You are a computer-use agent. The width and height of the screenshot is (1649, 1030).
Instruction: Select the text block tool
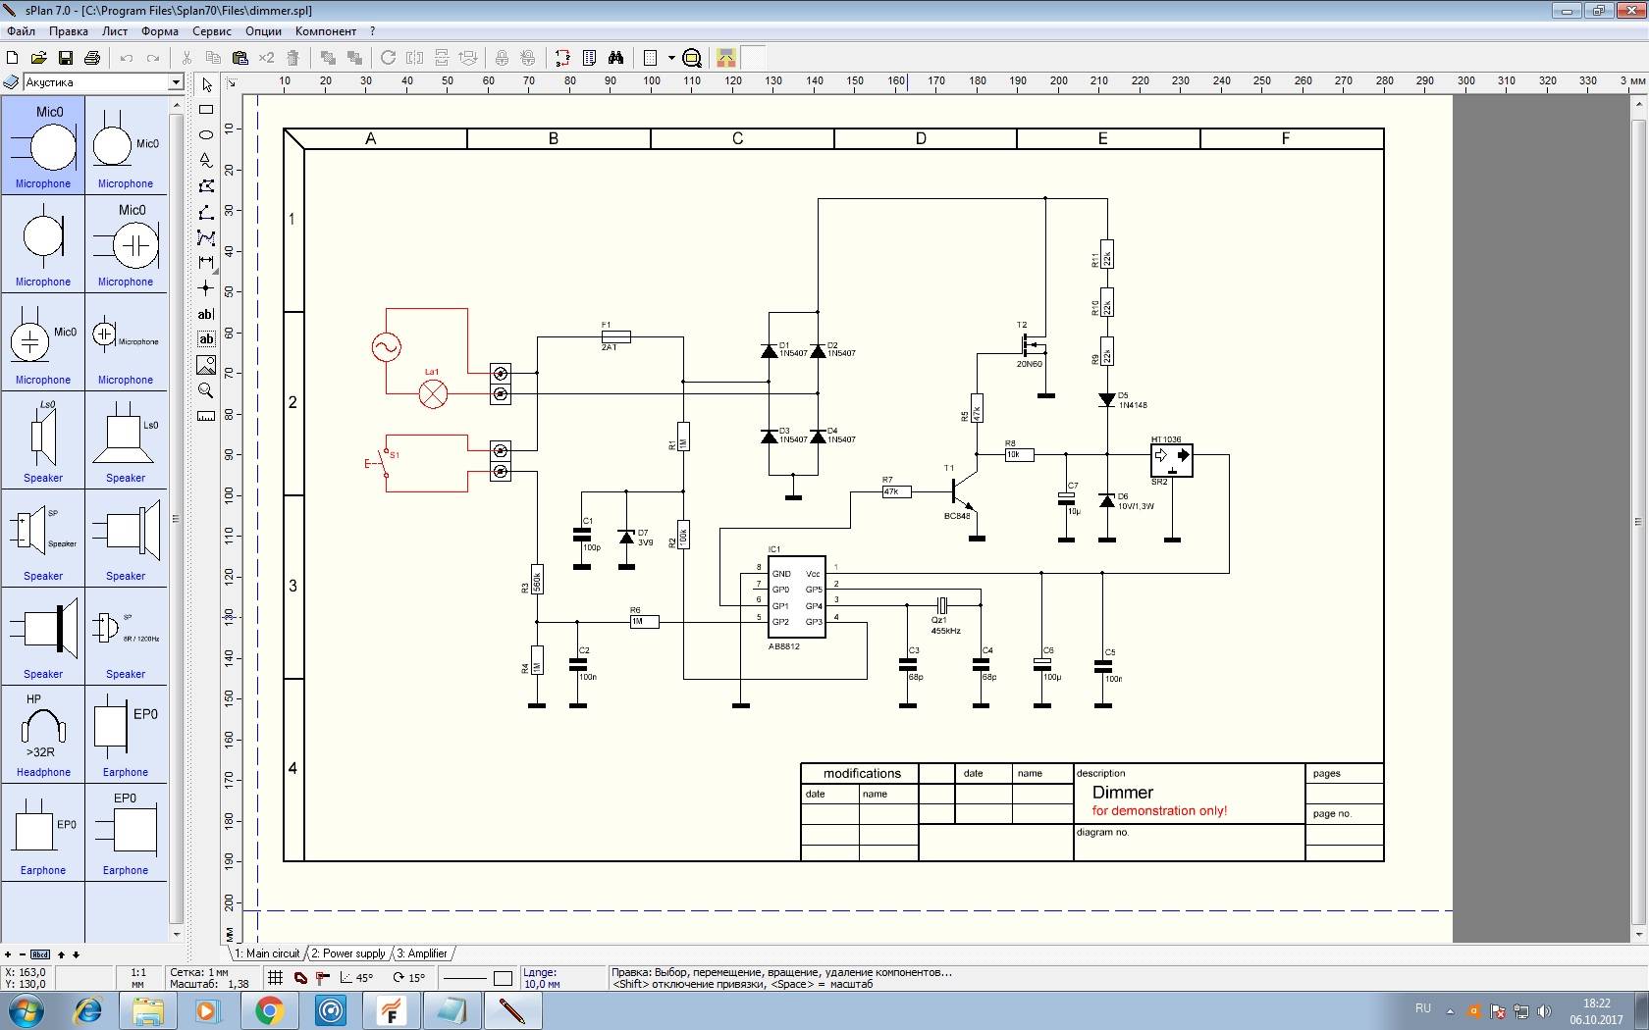206,339
